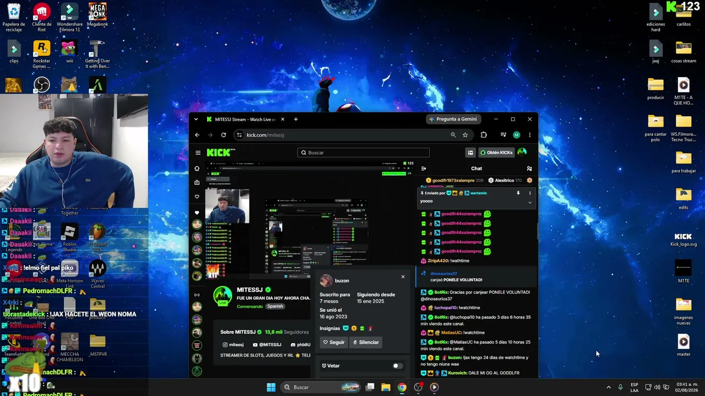Select the Rockstar Games launcher icon

point(41,54)
